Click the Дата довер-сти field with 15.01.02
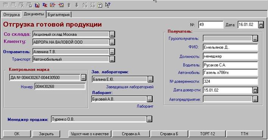 (x=228, y=90)
